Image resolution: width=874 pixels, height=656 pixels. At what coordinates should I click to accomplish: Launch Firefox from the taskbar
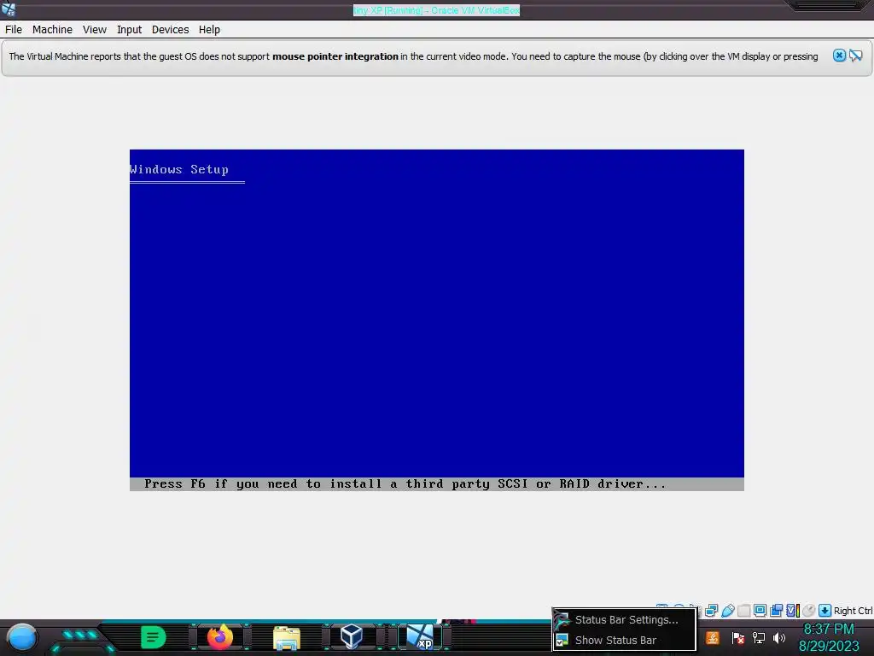pos(220,637)
